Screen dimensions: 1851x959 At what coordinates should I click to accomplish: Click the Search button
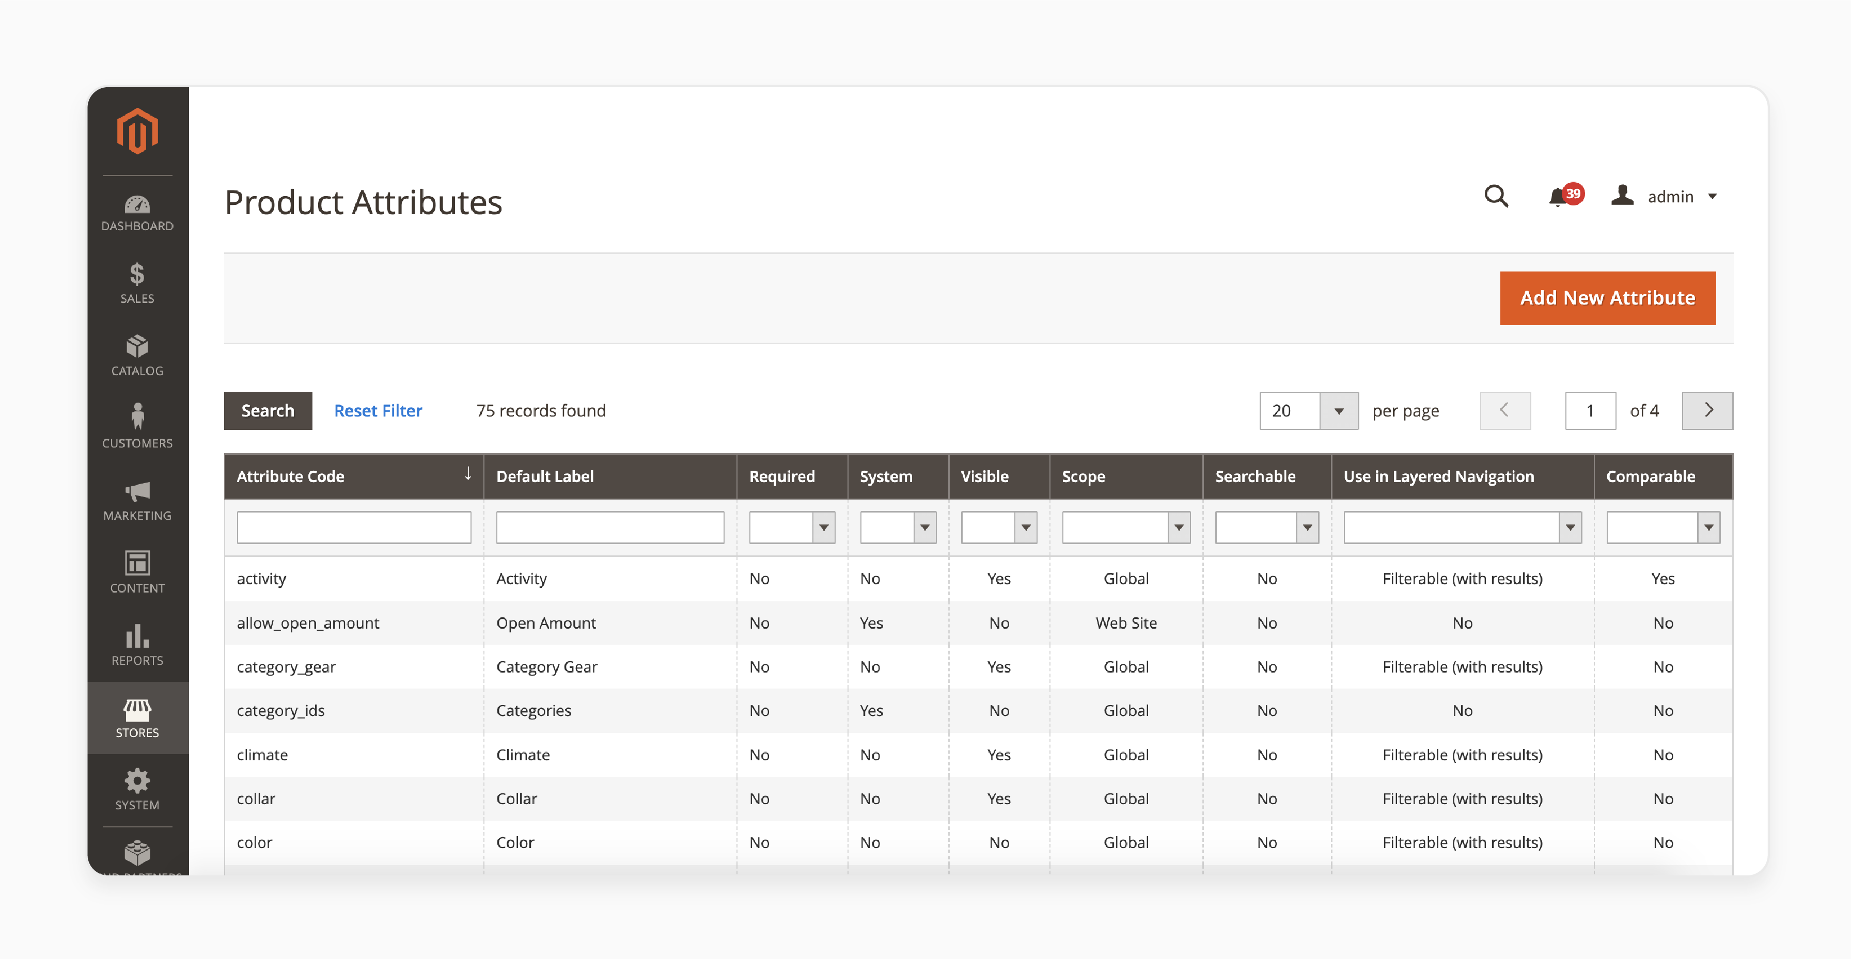268,411
